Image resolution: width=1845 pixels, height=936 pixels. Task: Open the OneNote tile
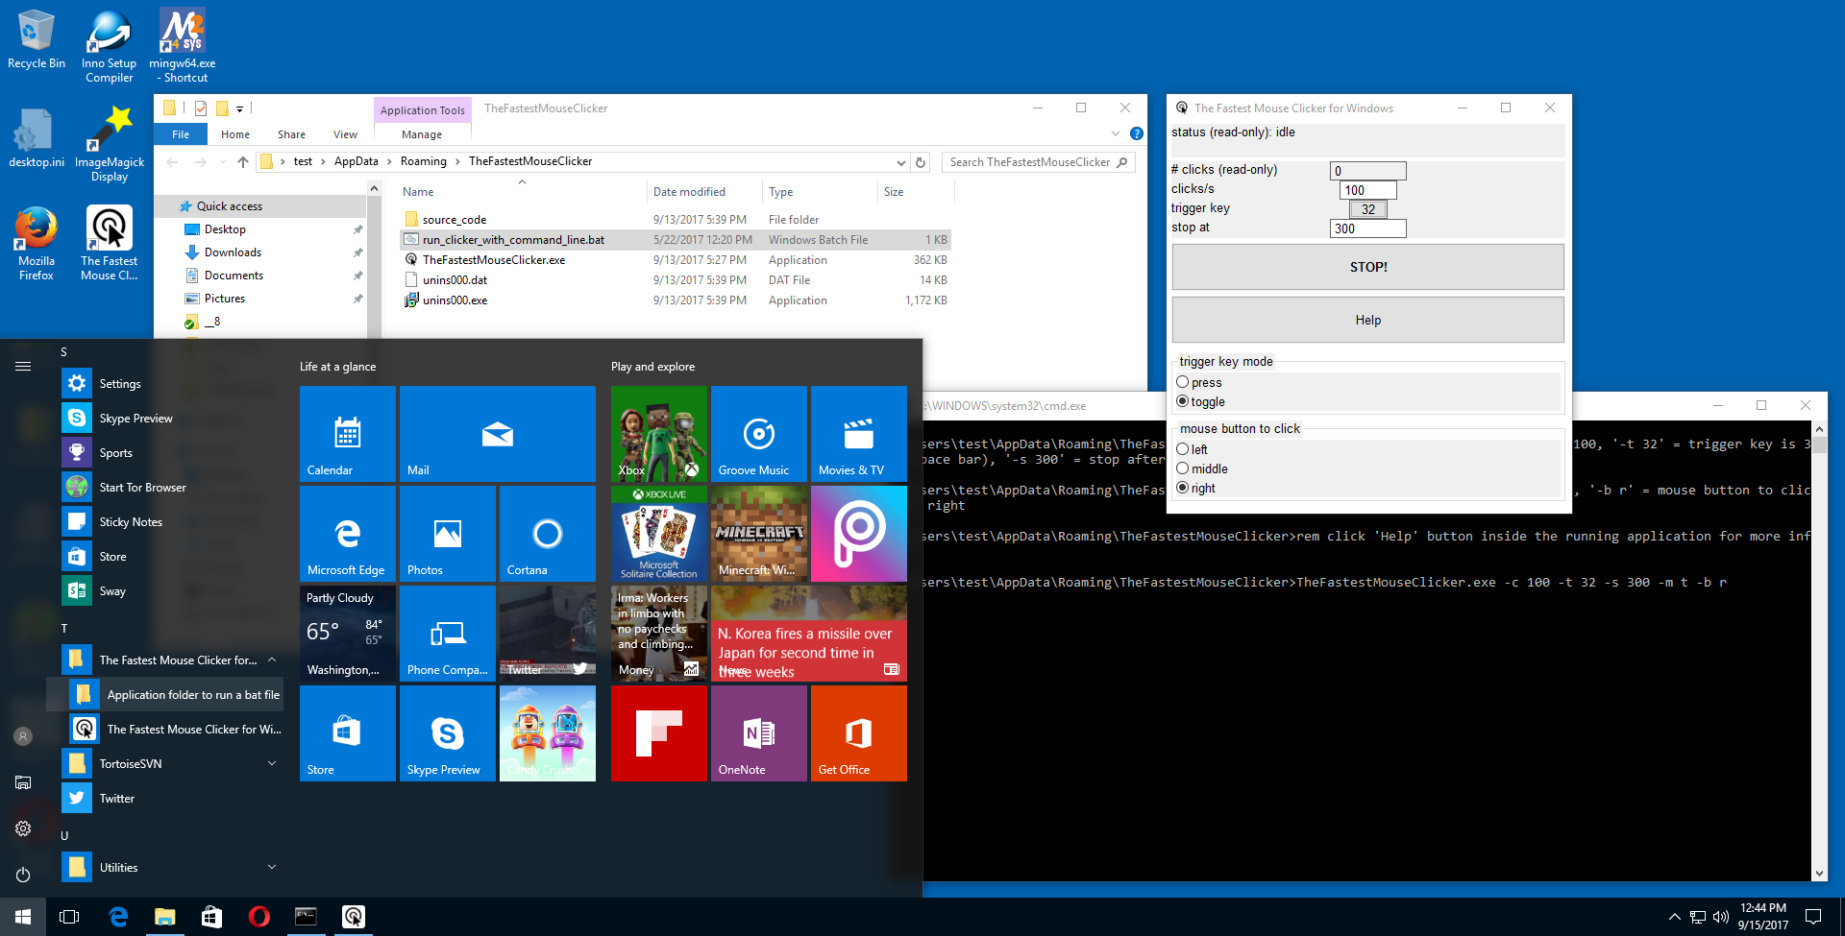[x=759, y=733]
